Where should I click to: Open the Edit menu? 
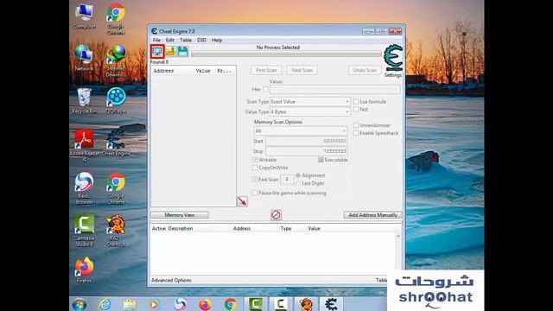170,40
